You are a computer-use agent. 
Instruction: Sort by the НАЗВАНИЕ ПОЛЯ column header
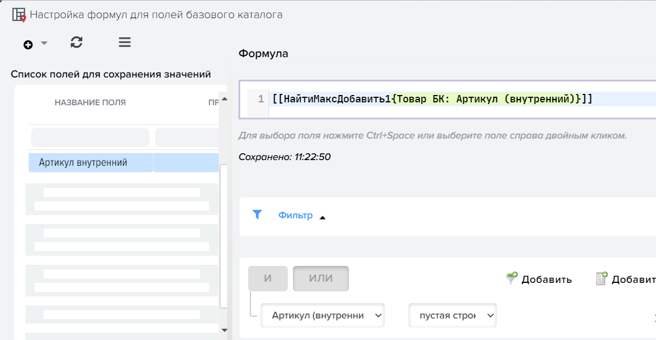[x=90, y=102]
